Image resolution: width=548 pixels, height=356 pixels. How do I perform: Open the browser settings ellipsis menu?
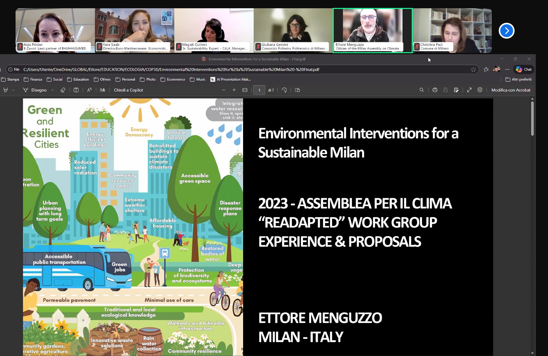507,69
